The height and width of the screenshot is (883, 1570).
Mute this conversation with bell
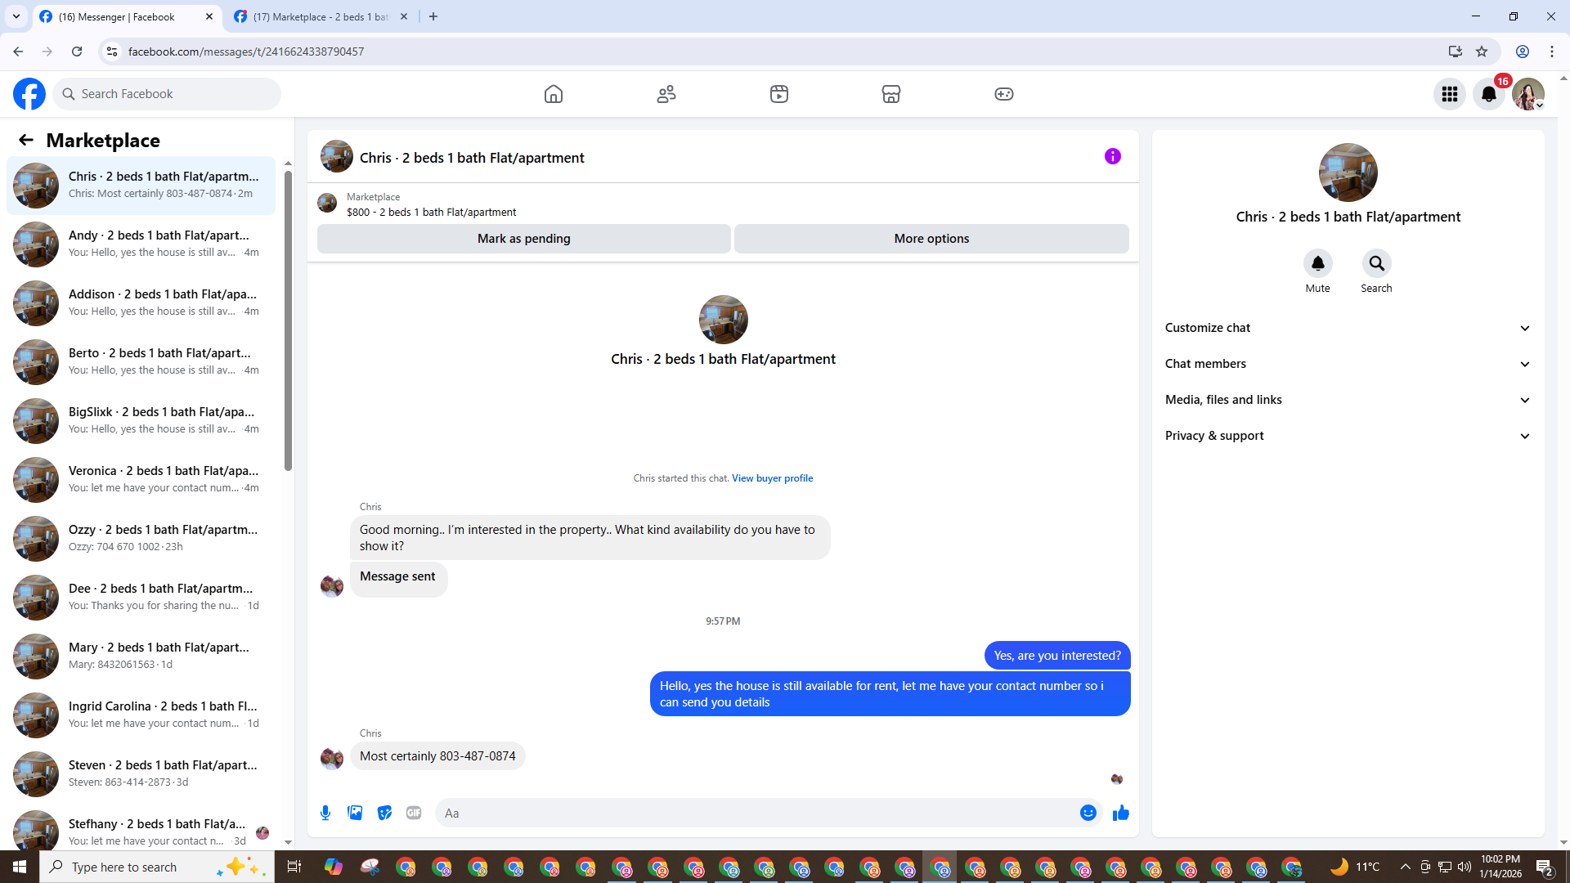pos(1317,263)
